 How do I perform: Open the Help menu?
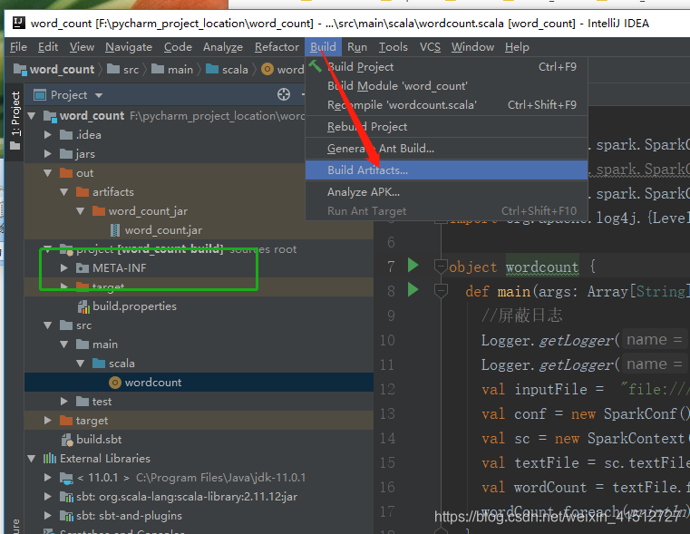(x=517, y=46)
